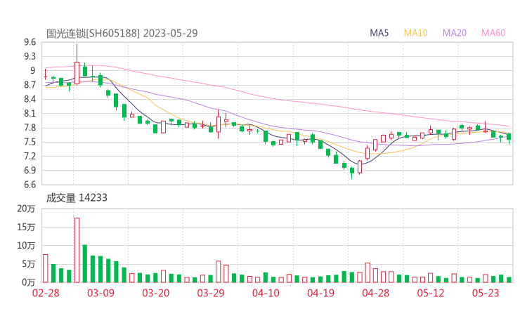Click the MA5 legend label
This screenshot has height=309, width=520.
[379, 33]
